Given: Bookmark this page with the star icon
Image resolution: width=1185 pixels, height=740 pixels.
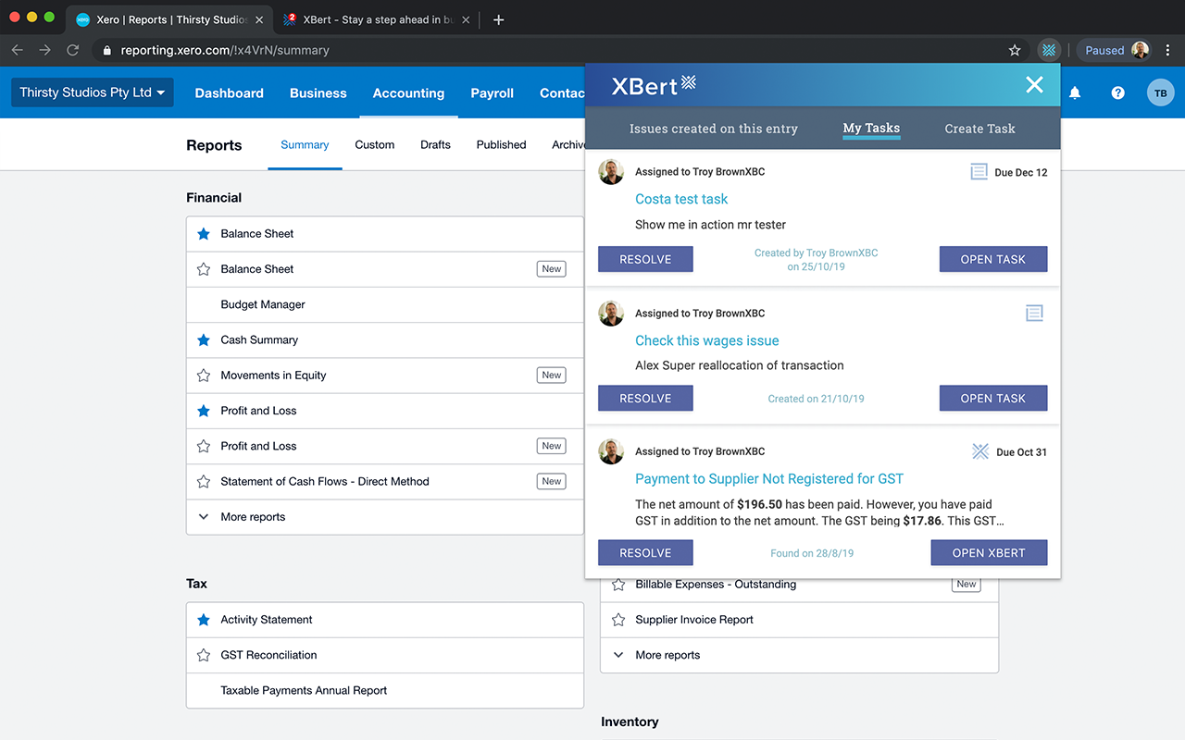Looking at the screenshot, I should 1015,50.
